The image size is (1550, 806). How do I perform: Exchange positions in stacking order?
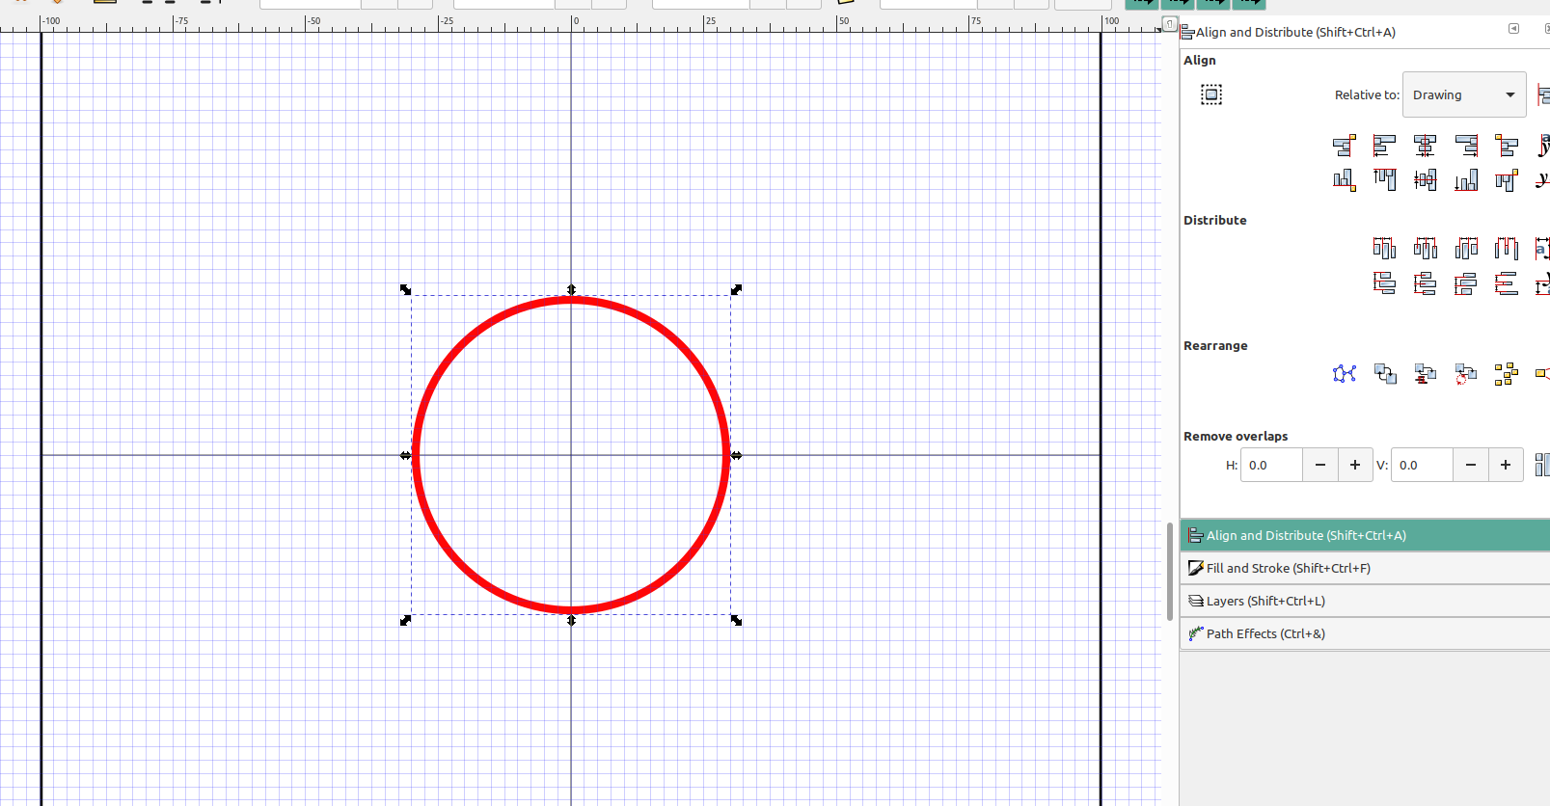[x=1425, y=374]
